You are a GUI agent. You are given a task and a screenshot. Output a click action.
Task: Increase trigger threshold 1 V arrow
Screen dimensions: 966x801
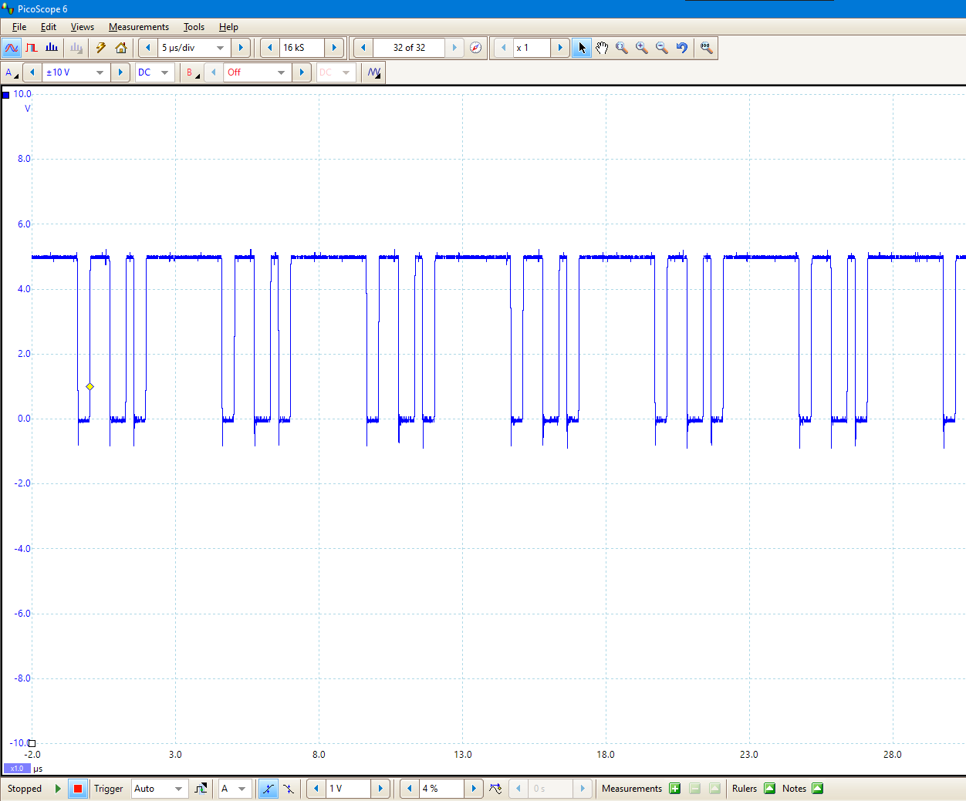(x=380, y=789)
